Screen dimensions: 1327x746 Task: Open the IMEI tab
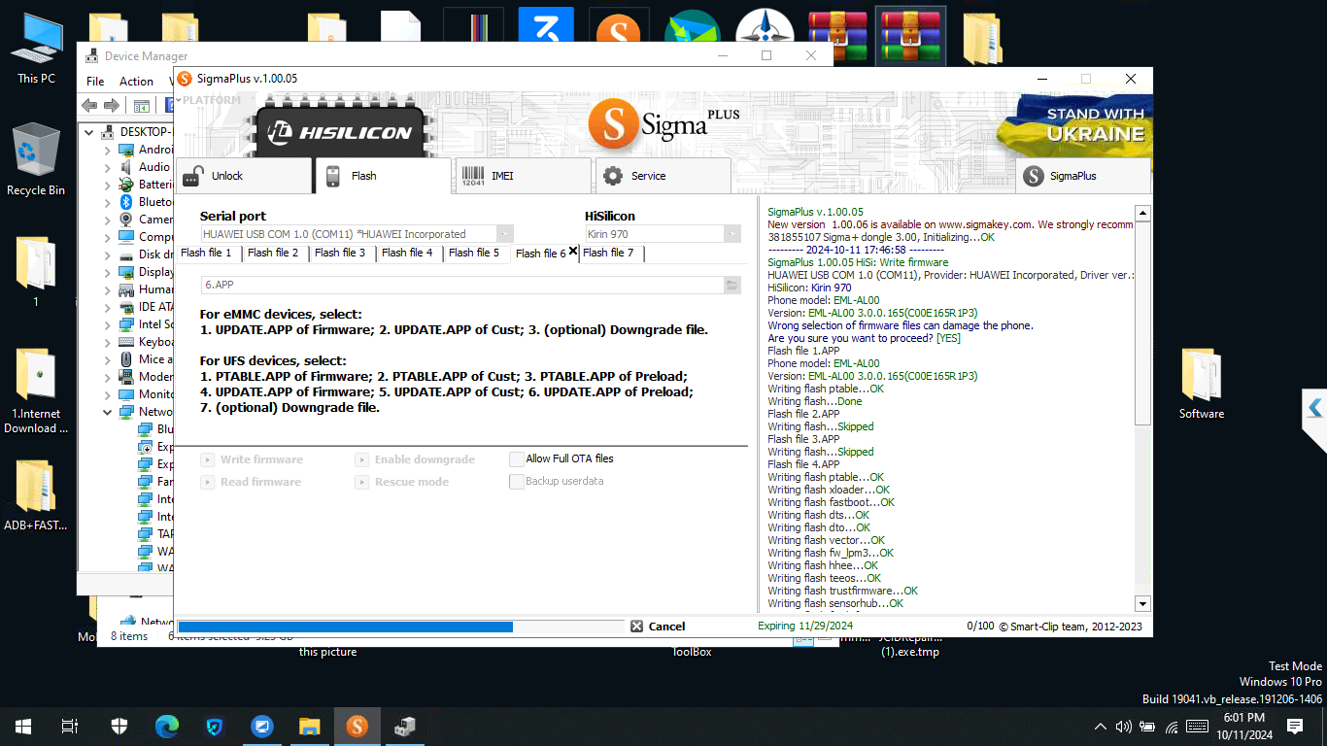point(523,176)
